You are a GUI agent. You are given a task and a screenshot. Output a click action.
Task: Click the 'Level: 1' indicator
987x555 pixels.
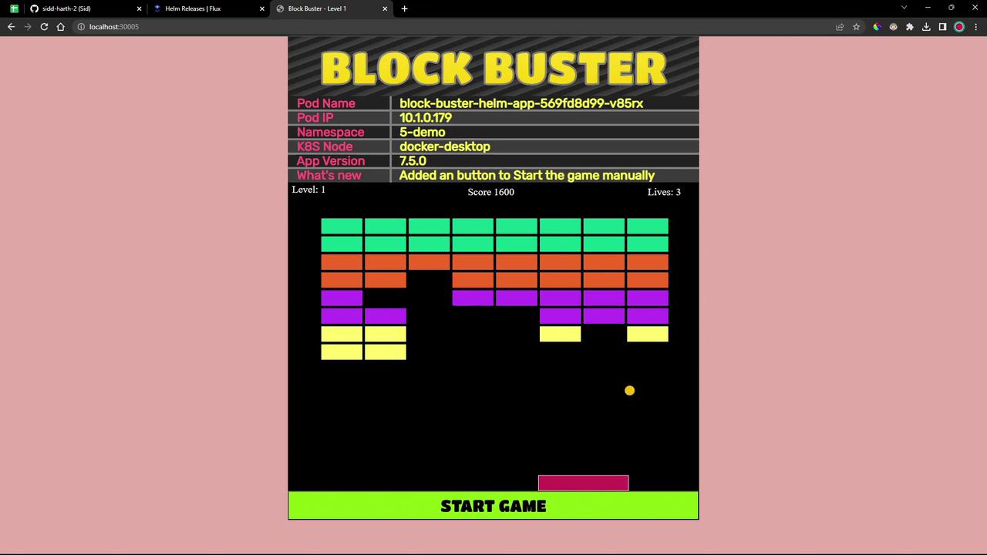pos(308,190)
